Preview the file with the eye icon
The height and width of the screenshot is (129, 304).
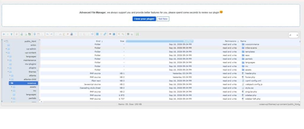coord(110,34)
